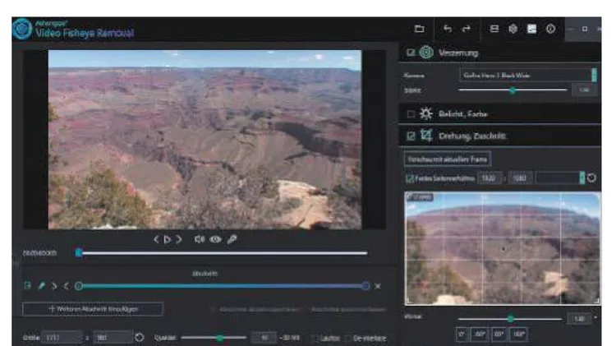
Task: Click the section start handle on Abschnitt bar
Action: 79,286
